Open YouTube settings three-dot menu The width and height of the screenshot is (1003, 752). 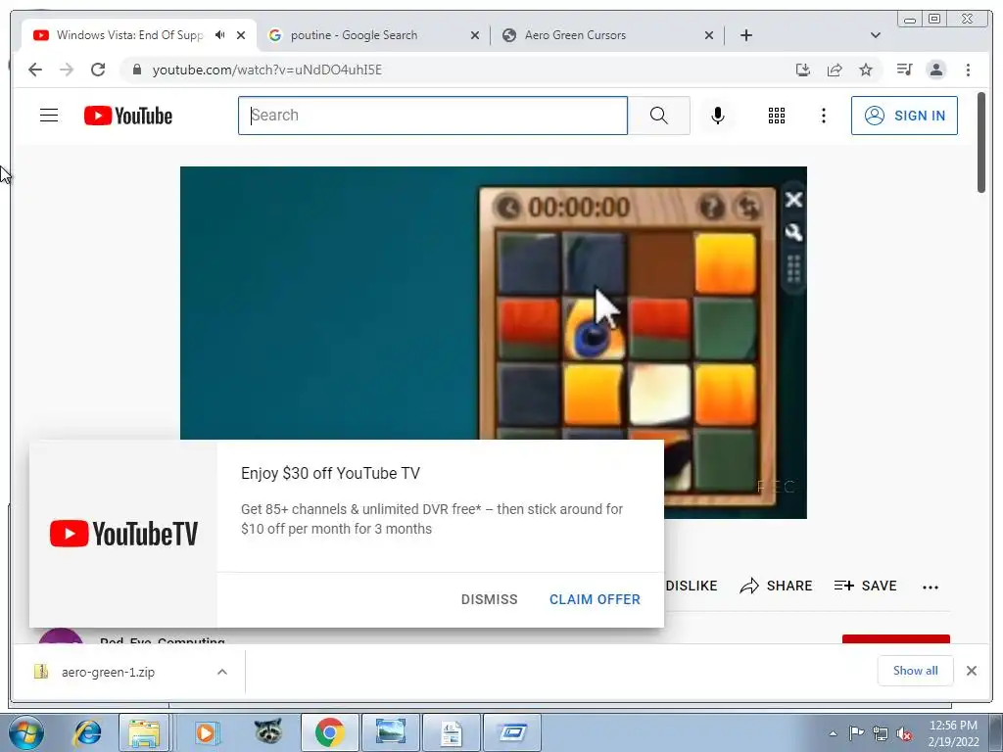(823, 116)
